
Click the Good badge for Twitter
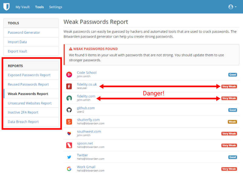(x=233, y=157)
